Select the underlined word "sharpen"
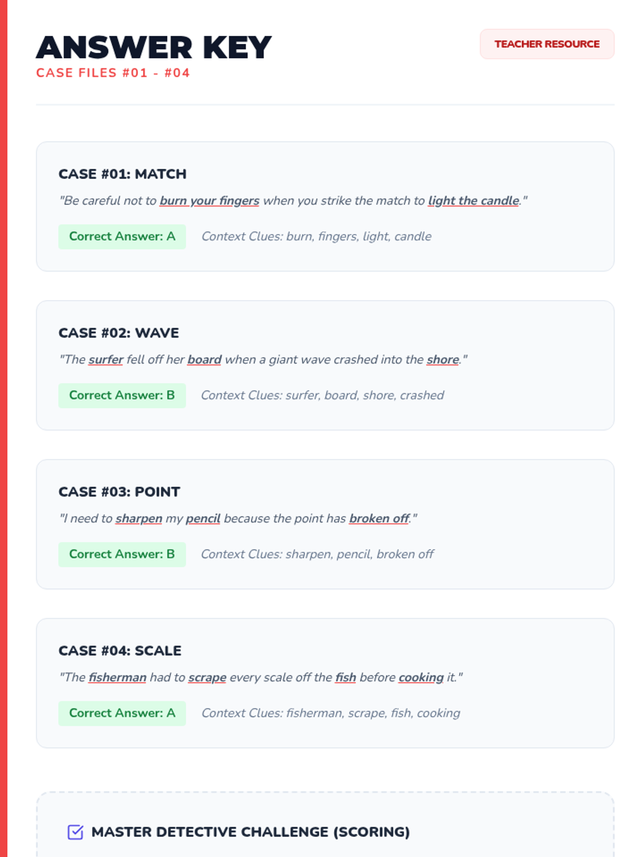 pos(139,518)
